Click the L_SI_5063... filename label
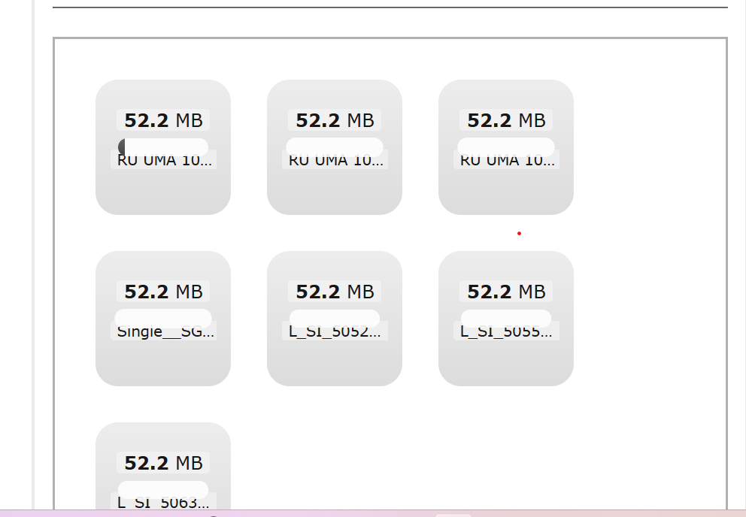This screenshot has height=517, width=746. click(164, 502)
